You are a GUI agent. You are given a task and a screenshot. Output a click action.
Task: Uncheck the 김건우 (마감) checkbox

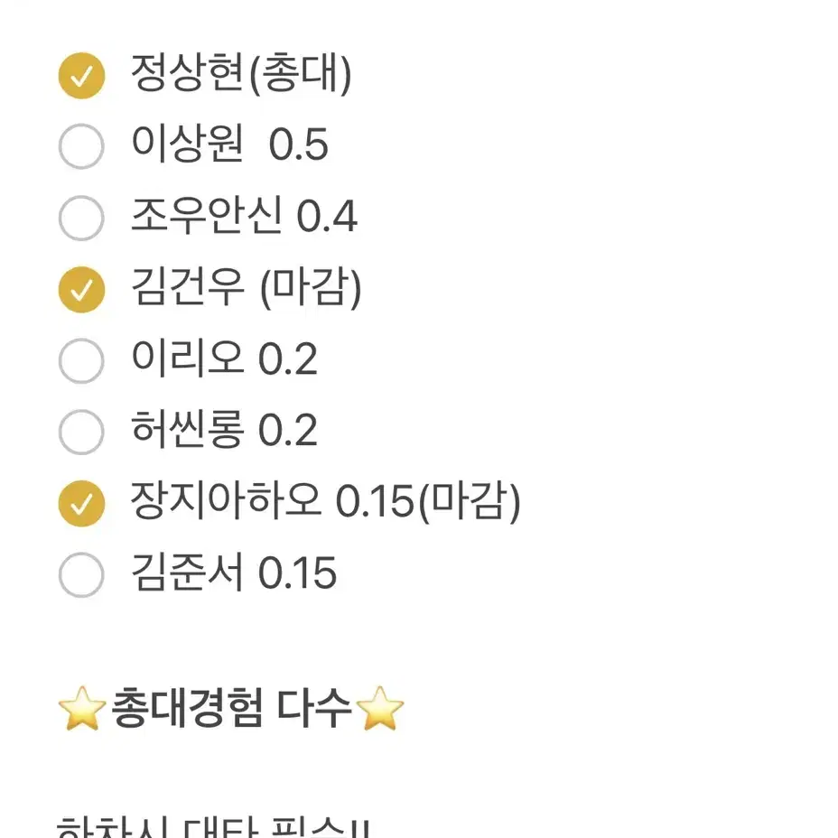pos(81,290)
